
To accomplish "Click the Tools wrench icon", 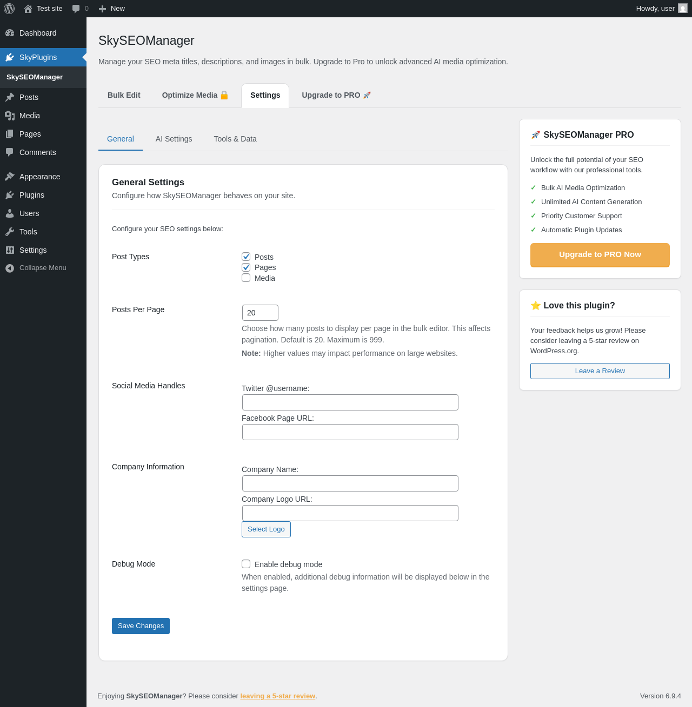I will pos(10,232).
